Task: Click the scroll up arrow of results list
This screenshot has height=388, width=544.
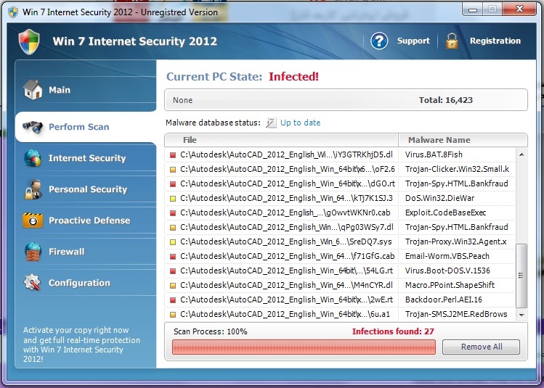Action: pos(521,154)
